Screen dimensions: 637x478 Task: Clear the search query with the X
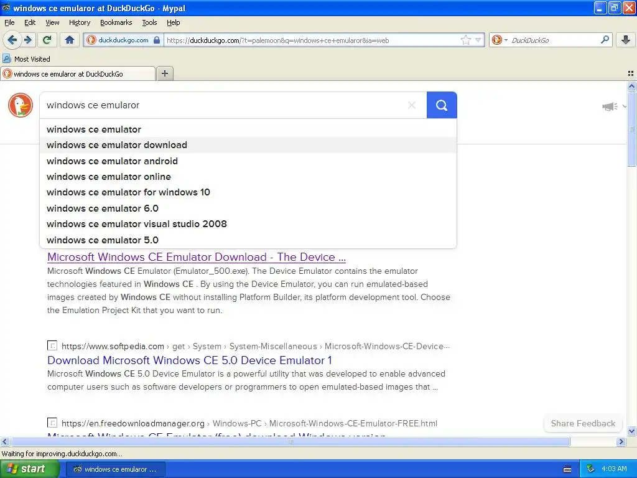point(412,105)
